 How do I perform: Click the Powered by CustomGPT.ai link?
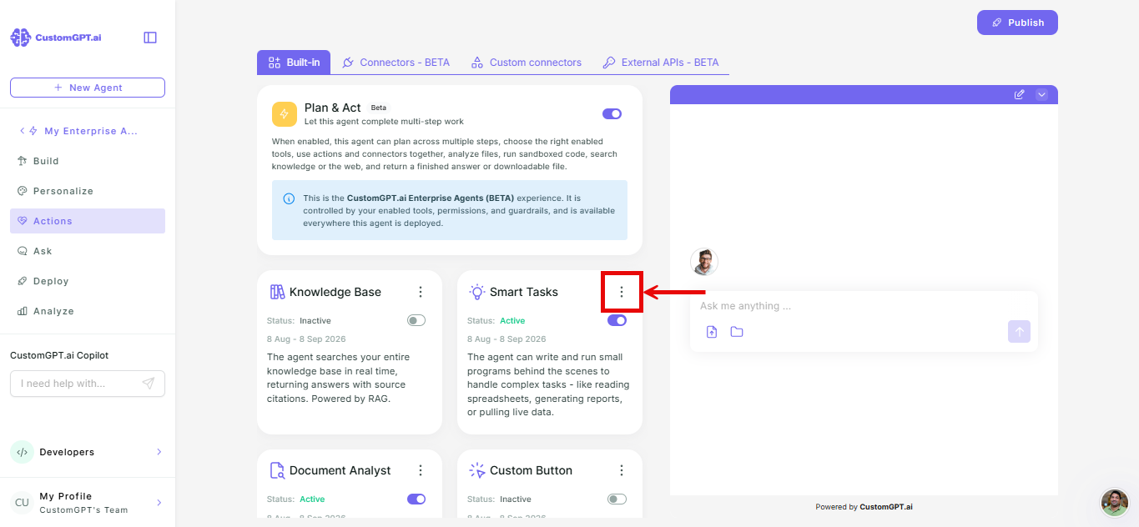click(x=864, y=507)
